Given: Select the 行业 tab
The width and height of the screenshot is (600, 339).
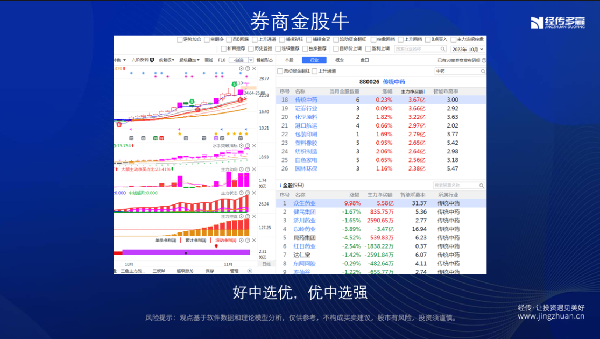Looking at the screenshot, I should (x=314, y=60).
